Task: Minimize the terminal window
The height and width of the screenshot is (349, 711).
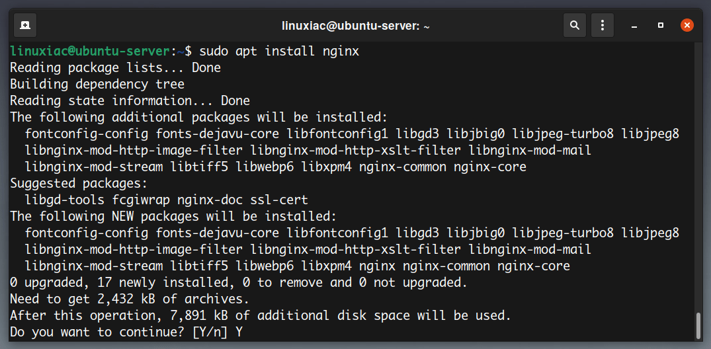Action: (x=634, y=26)
